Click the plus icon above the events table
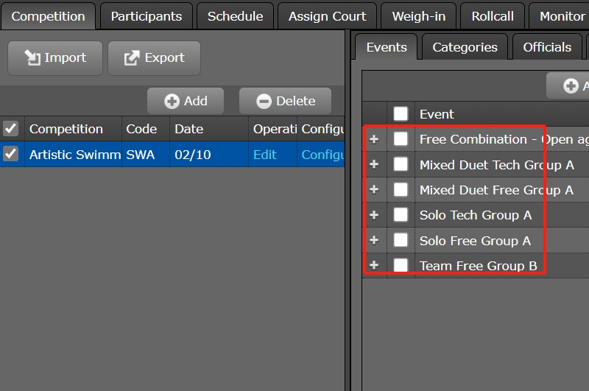Screen dimensions: 589x391 click(x=571, y=86)
